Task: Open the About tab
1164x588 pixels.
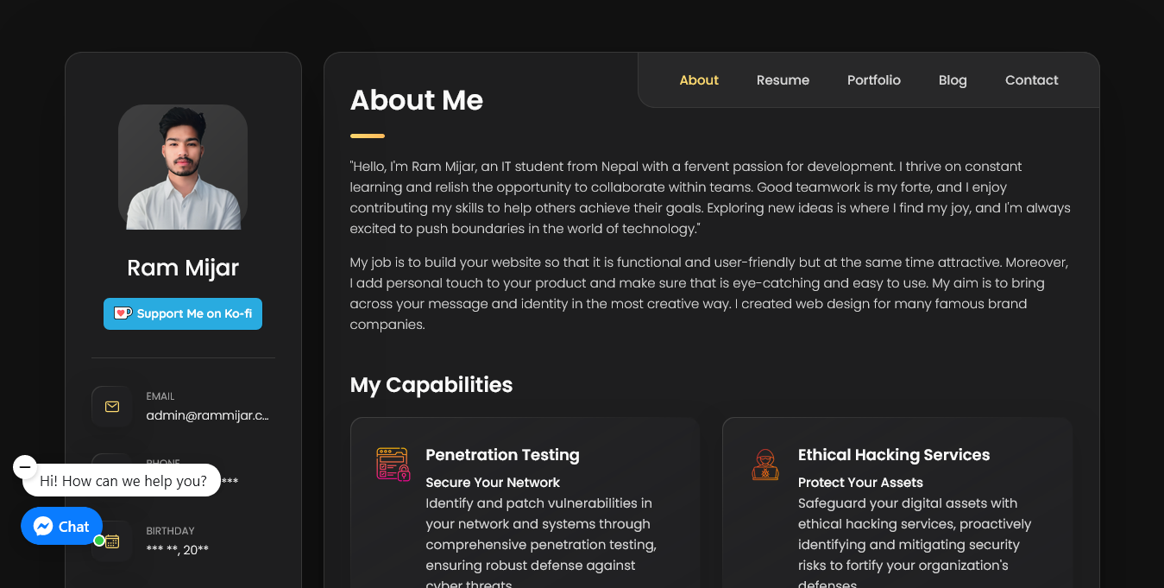Action: point(699,80)
